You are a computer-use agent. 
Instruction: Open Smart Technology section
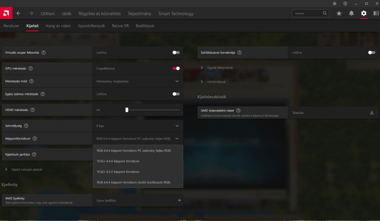(x=176, y=14)
